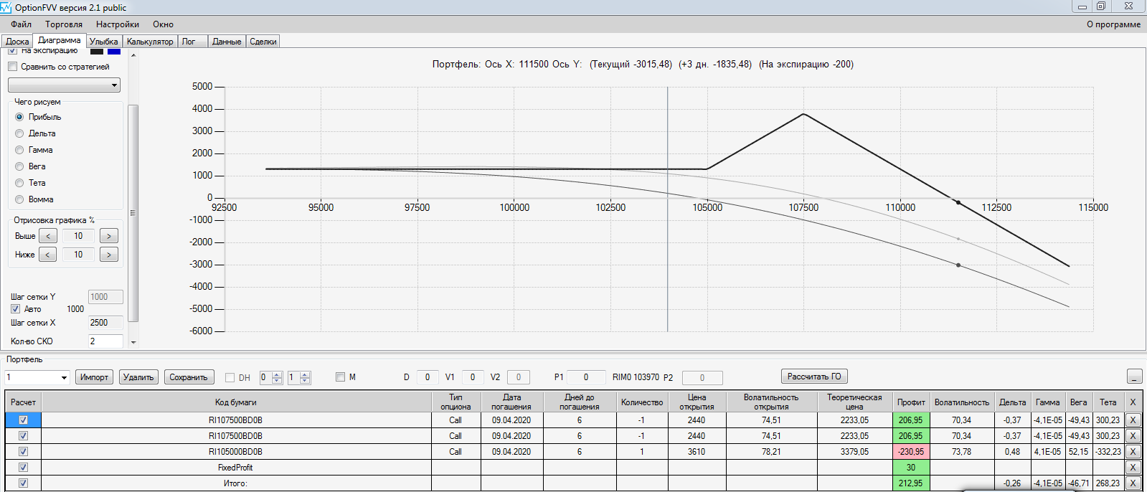Click the left panel vertical scrollbar thumb
Image resolution: width=1147 pixels, height=492 pixels.
tap(133, 213)
